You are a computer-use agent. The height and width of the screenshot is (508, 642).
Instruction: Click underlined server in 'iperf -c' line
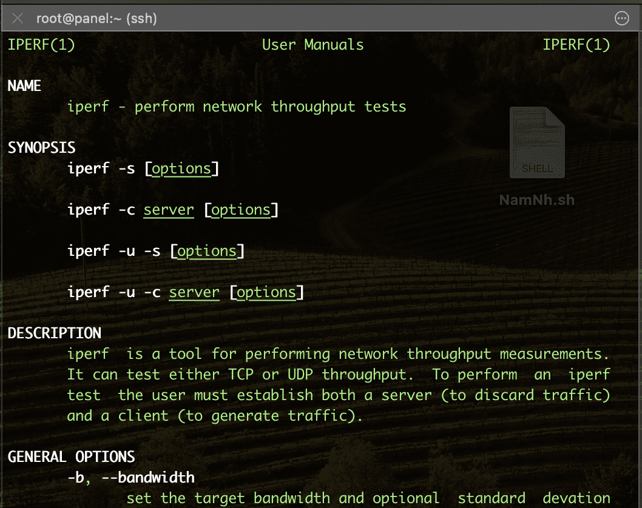click(x=169, y=210)
